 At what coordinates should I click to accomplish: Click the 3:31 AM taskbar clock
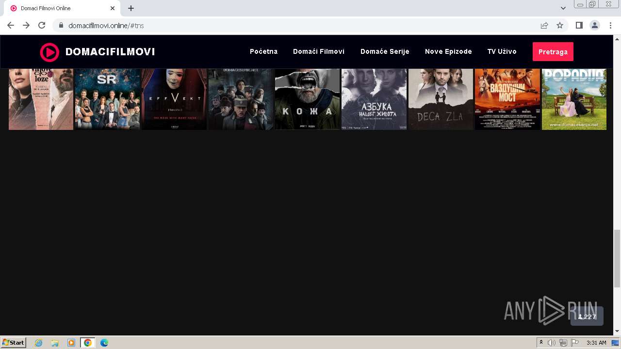[x=596, y=343]
